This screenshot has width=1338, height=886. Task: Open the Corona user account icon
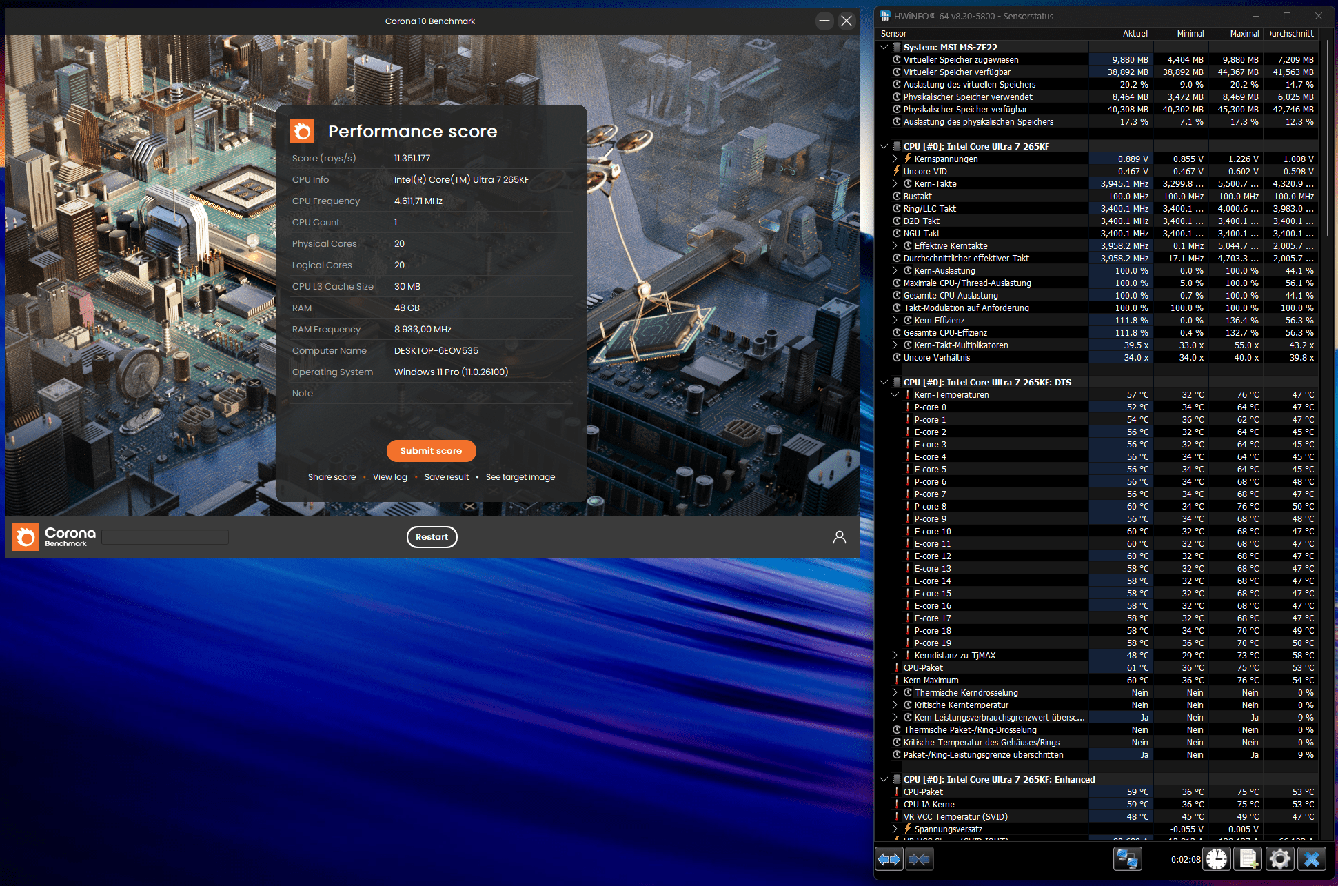pyautogui.click(x=839, y=537)
